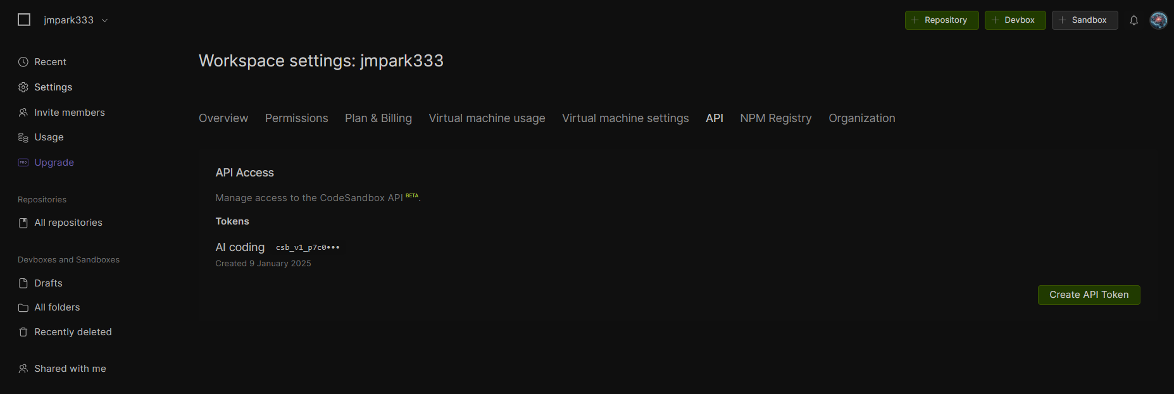This screenshot has width=1174, height=394.
Task: Open Settings in the sidebar
Action: tap(53, 87)
